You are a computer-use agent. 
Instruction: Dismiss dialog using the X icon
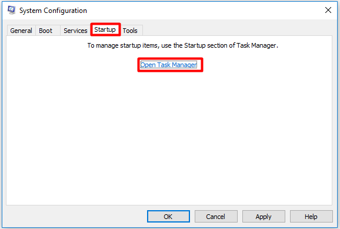(328, 10)
